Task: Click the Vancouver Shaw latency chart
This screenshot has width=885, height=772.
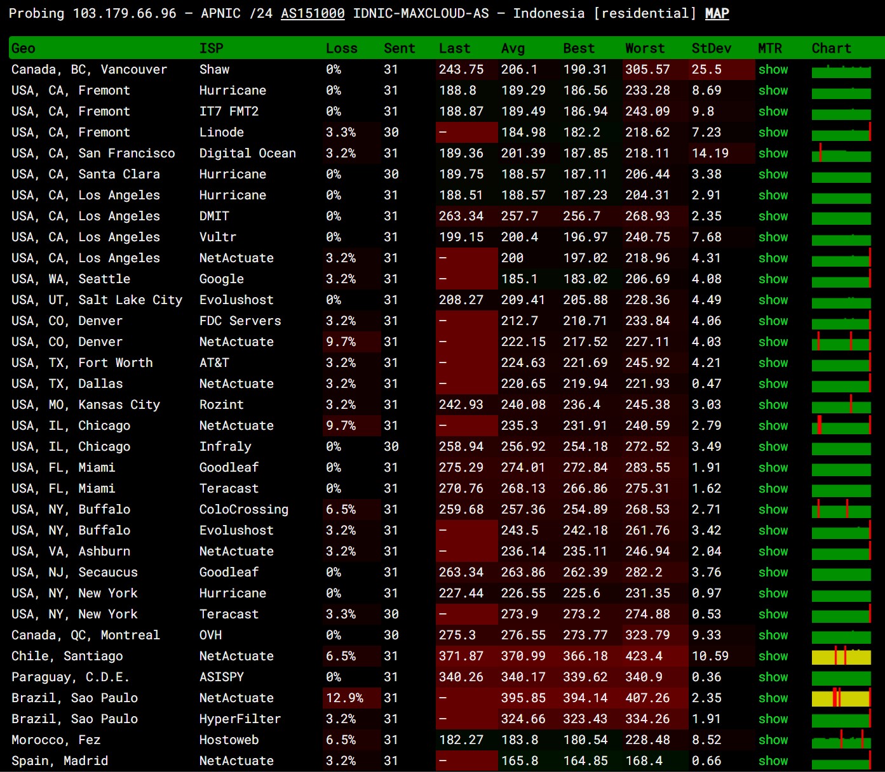Action: (x=841, y=70)
